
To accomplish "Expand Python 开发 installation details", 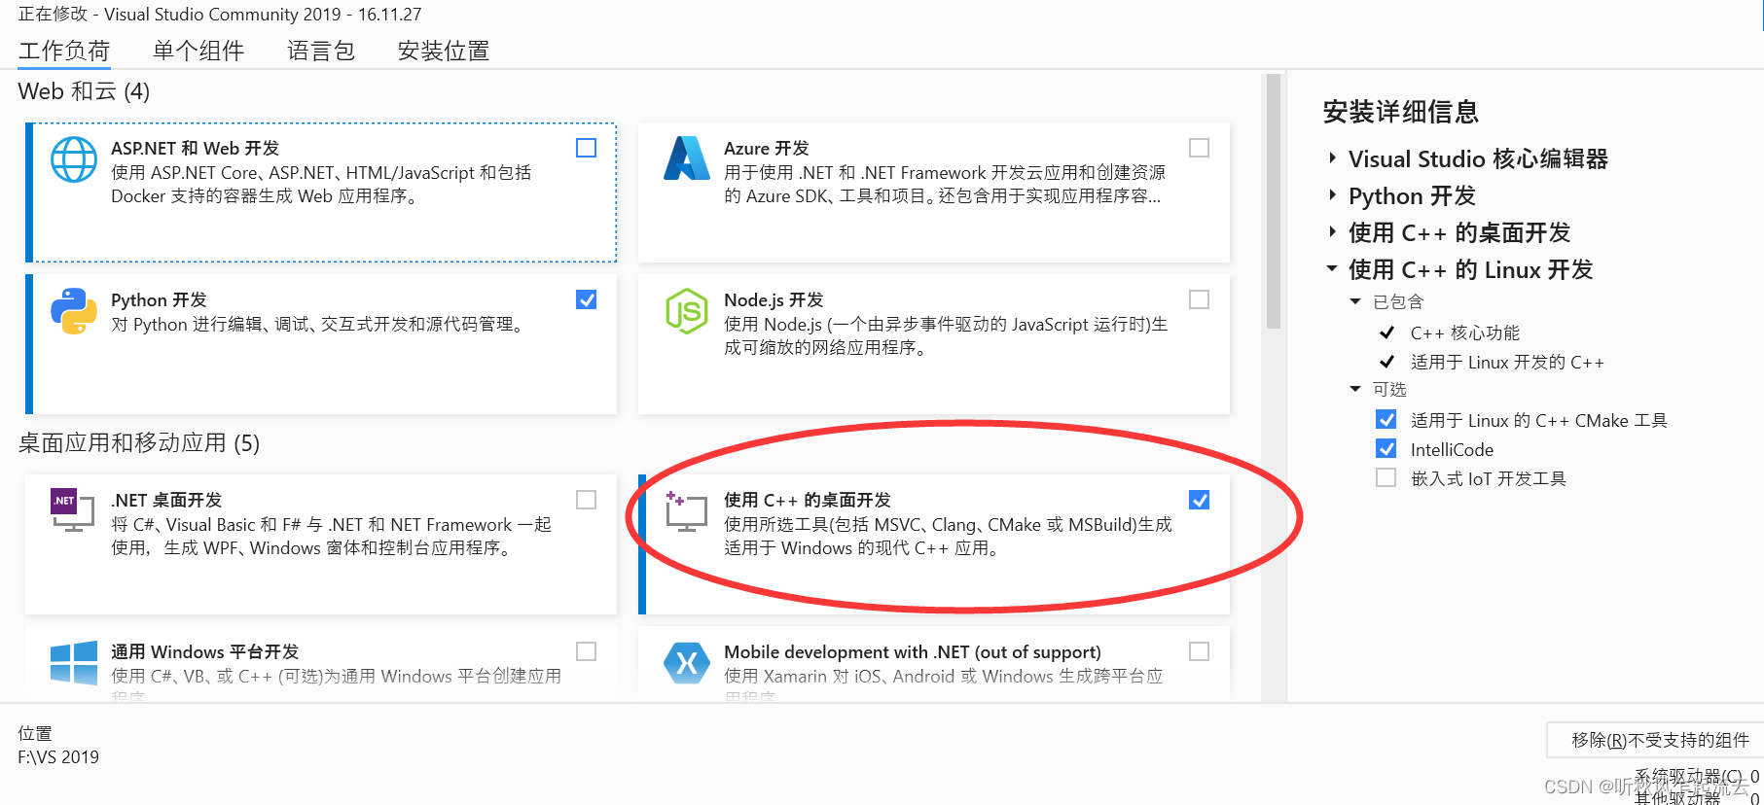I will pos(1333,195).
